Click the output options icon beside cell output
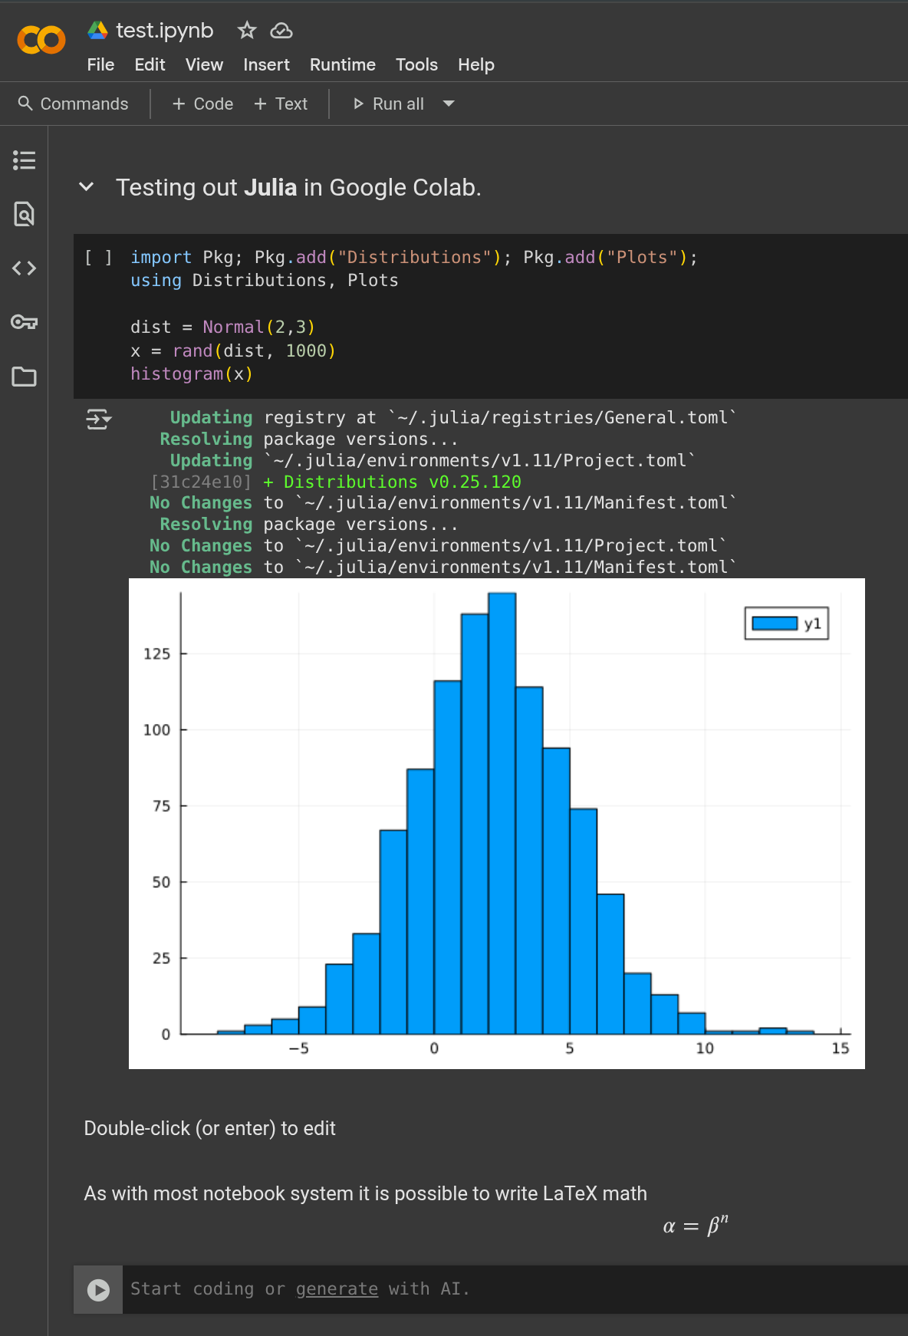This screenshot has width=908, height=1336. (x=98, y=419)
